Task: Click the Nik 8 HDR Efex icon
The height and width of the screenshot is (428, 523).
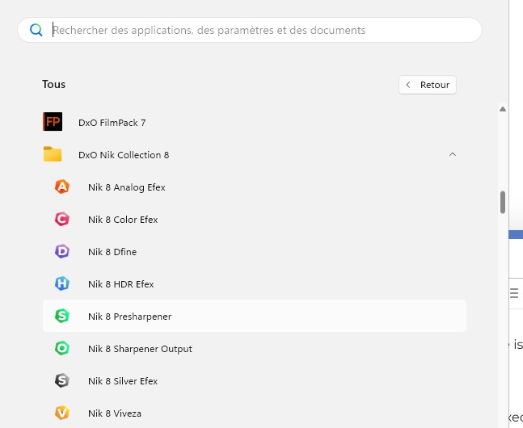Action: 62,283
